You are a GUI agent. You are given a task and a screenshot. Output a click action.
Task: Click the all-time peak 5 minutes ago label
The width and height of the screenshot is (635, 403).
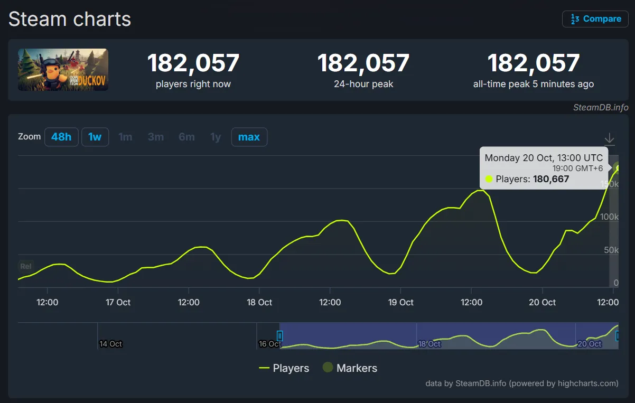click(x=534, y=84)
